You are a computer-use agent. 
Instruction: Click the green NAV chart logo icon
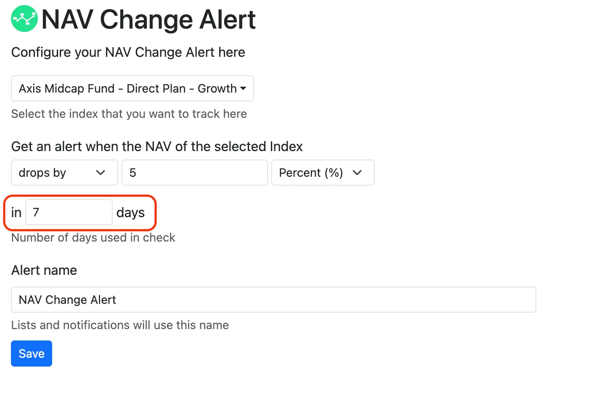click(x=24, y=19)
